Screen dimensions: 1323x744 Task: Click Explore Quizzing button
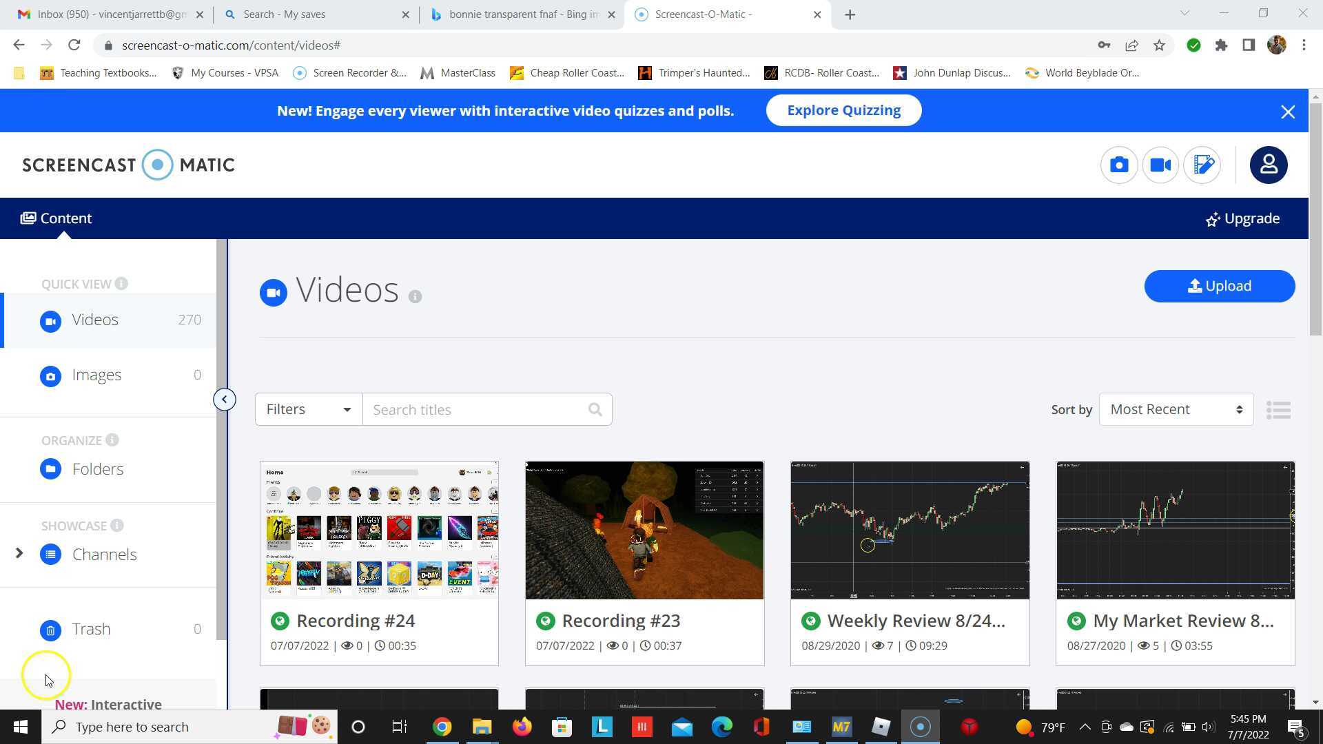coord(843,111)
